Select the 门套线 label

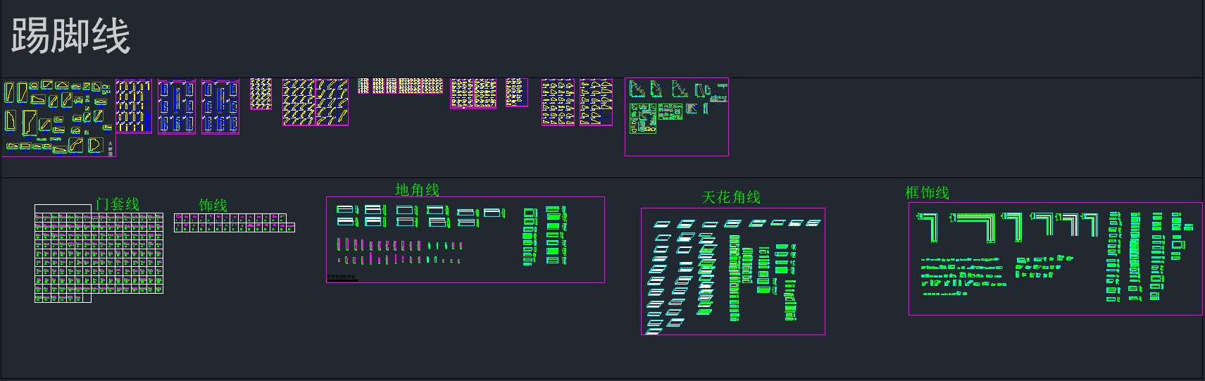click(118, 204)
